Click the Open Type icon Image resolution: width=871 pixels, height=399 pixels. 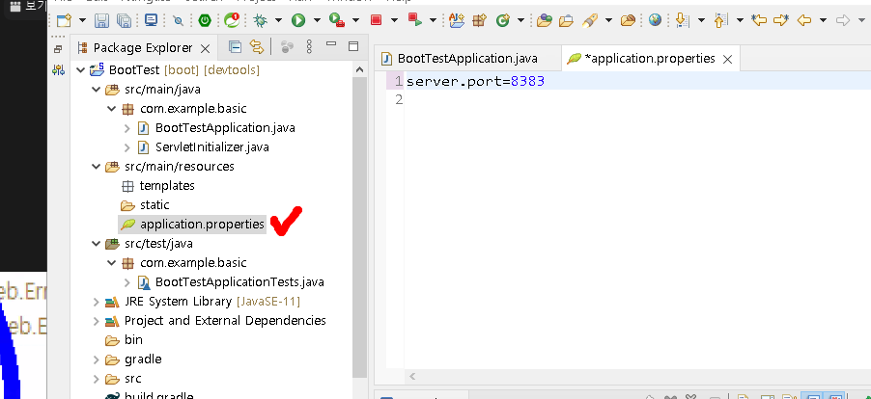(545, 20)
